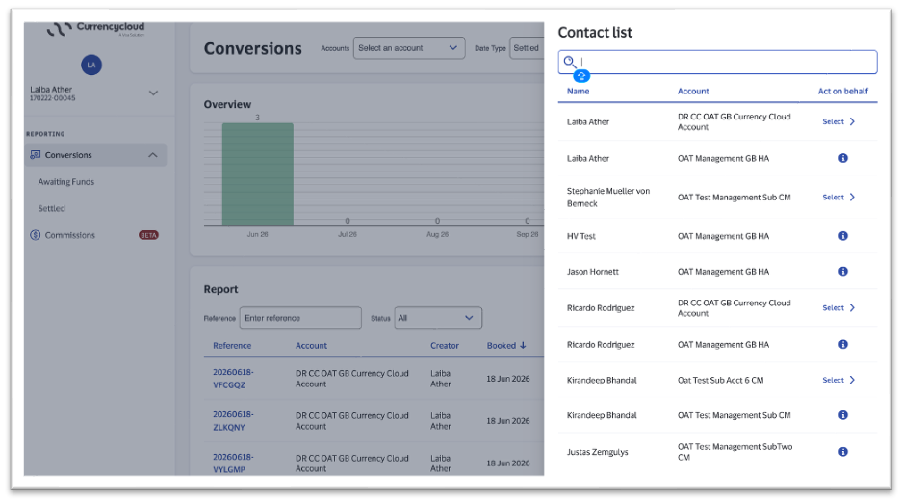
Task: Sort by Creator column header
Action: point(445,346)
